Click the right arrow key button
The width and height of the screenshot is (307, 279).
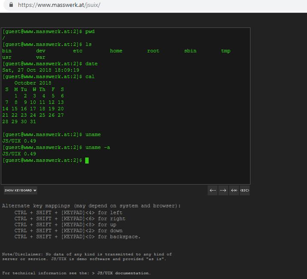223,190
